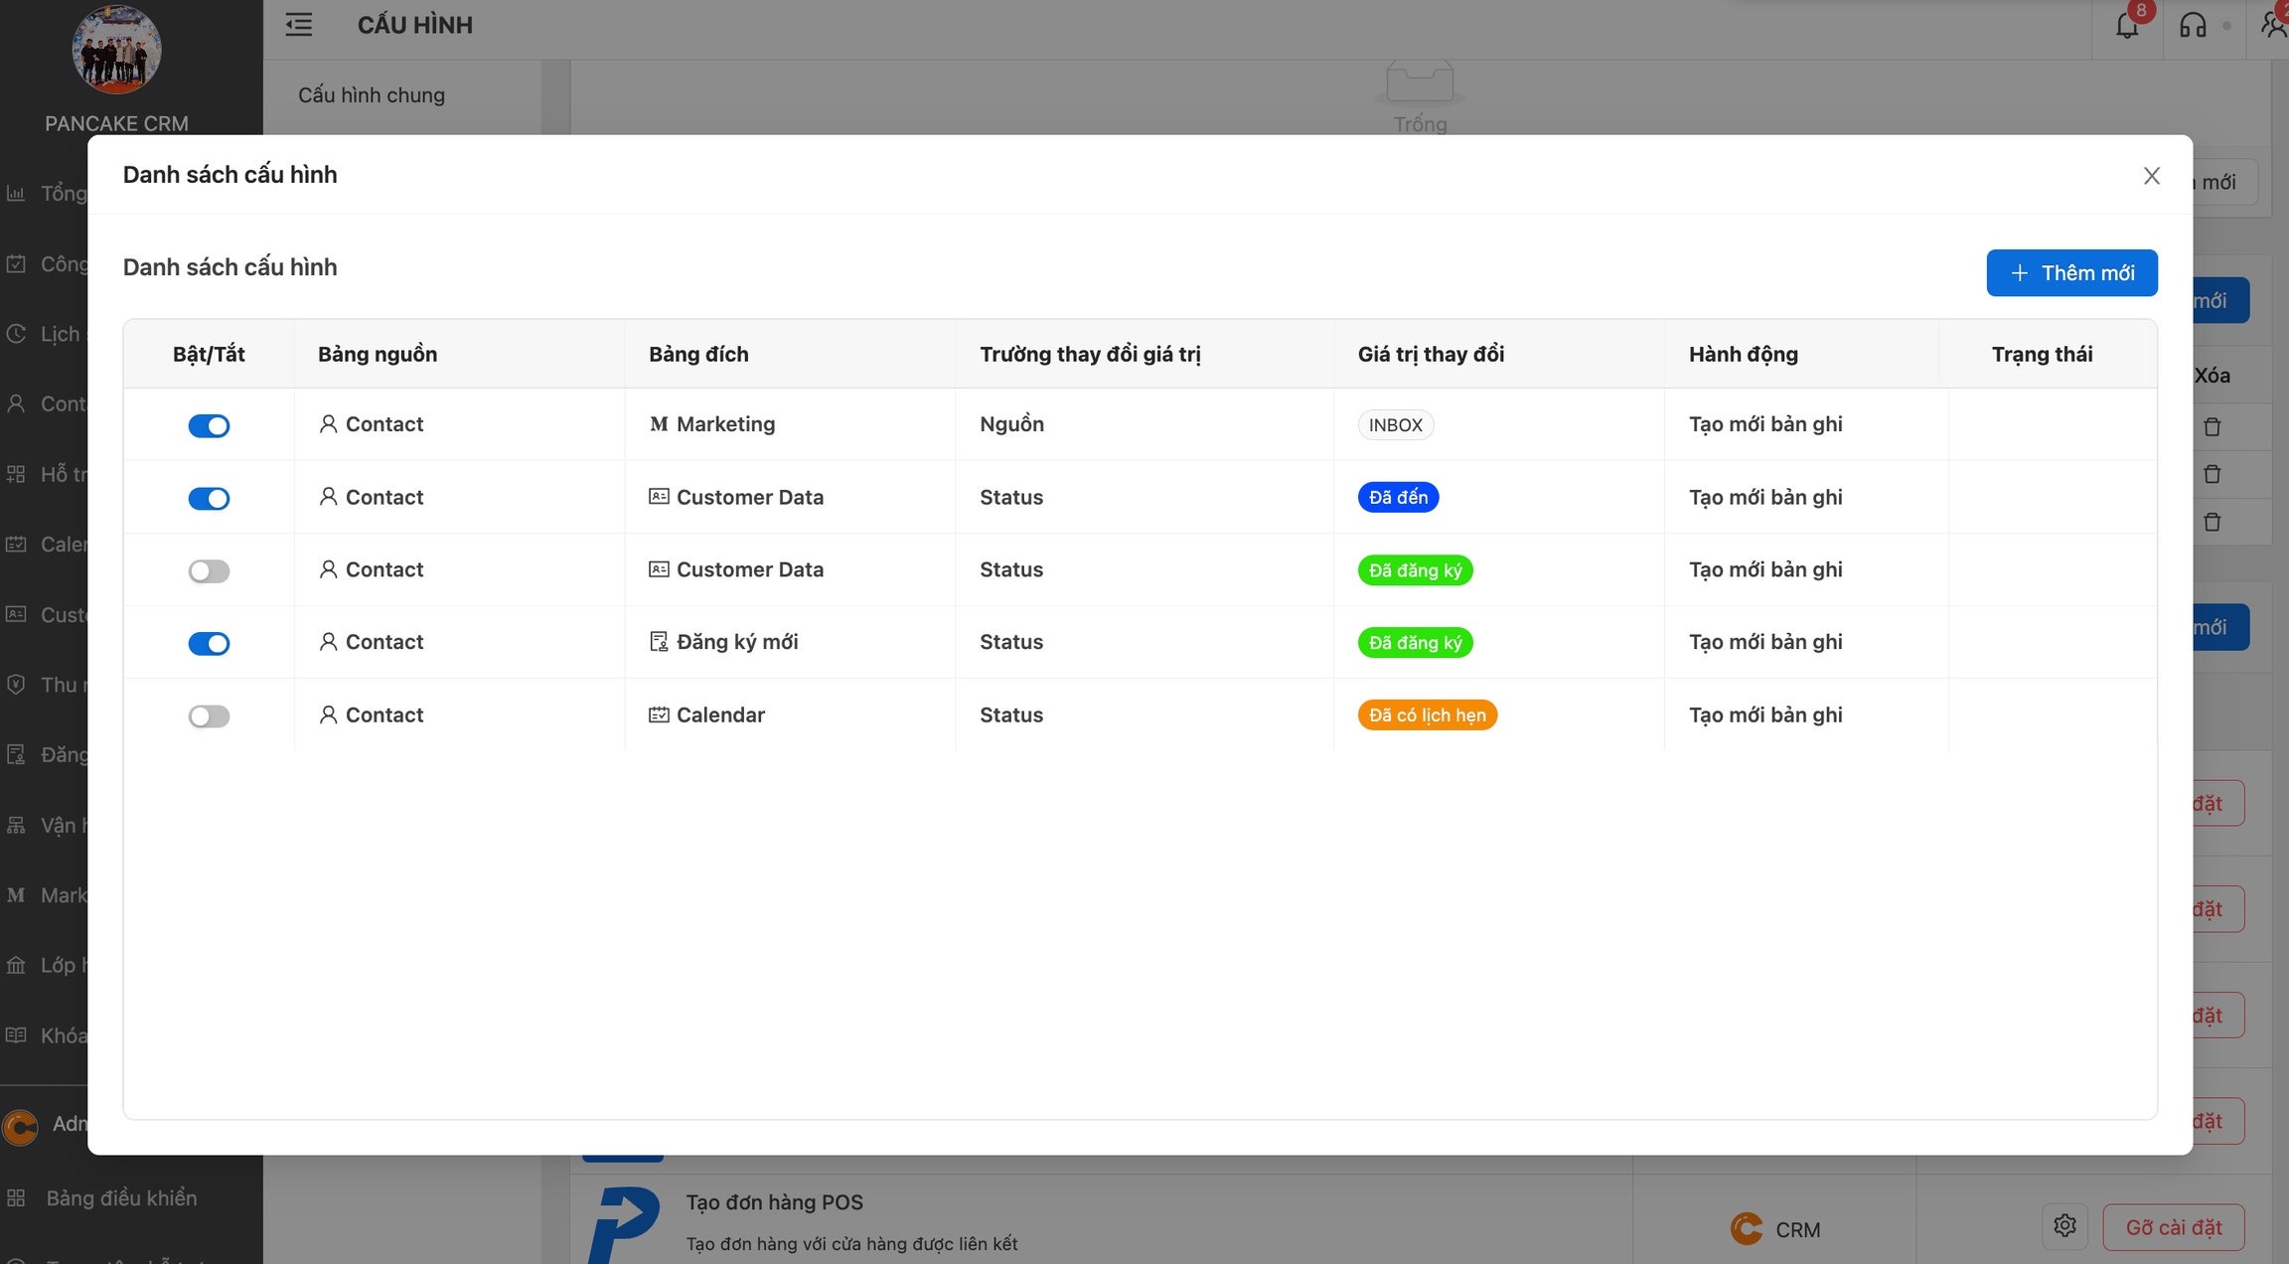Collapse the sidebar using the menu-fold icon
The height and width of the screenshot is (1264, 2289).
[x=299, y=25]
